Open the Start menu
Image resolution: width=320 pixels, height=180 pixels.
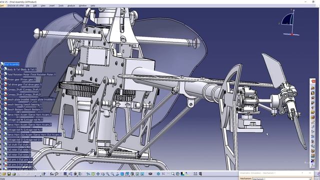tap(2, 5)
